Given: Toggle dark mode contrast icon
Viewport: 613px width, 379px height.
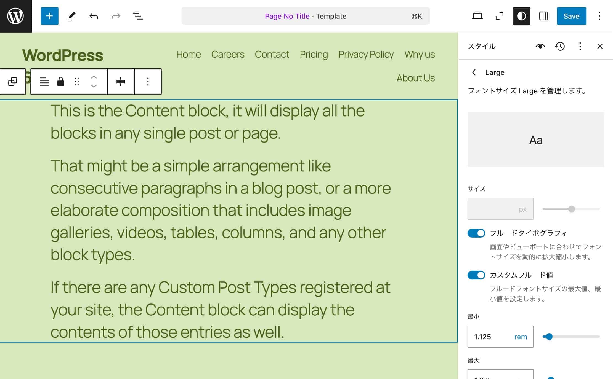Looking at the screenshot, I should click(x=521, y=16).
